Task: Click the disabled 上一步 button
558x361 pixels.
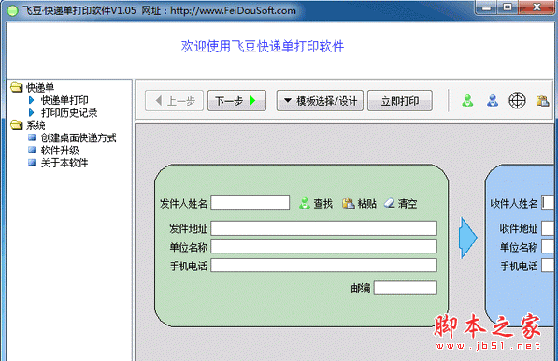Action: tap(175, 101)
